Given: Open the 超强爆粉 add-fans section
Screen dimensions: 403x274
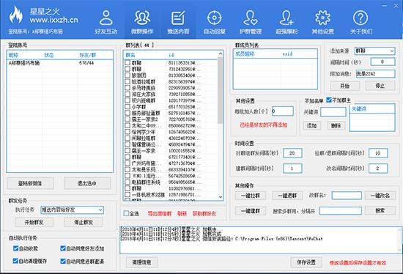Looking at the screenshot, I should pyautogui.click(x=286, y=23).
